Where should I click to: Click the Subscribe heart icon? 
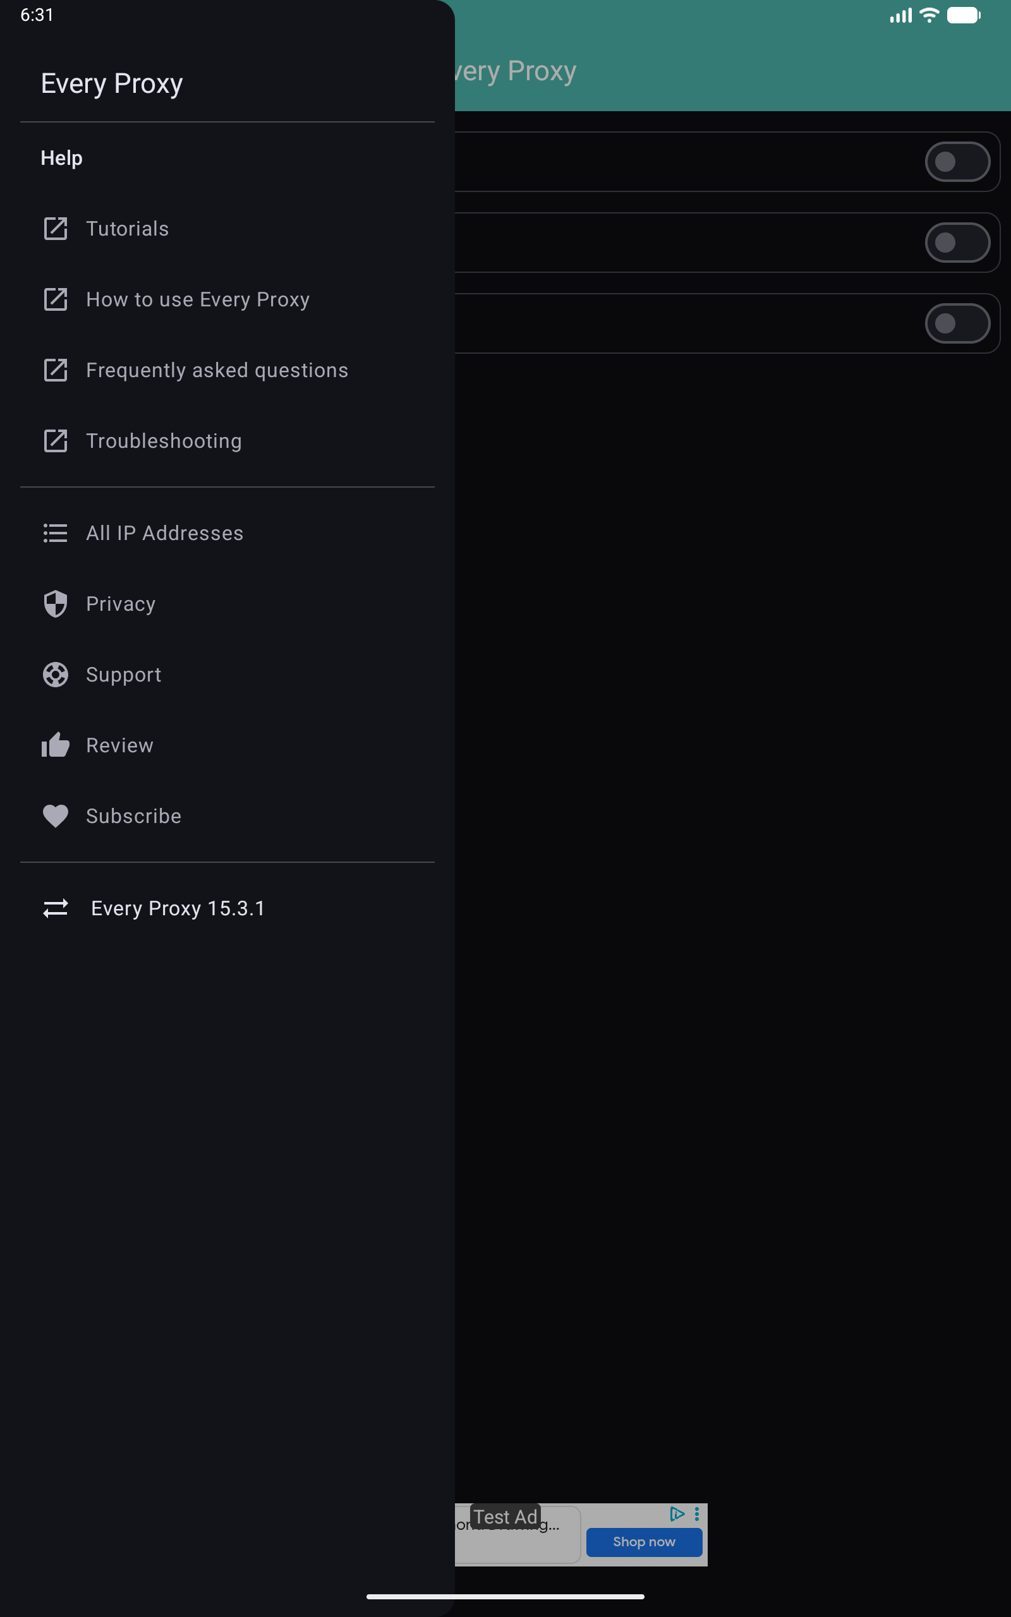(56, 816)
